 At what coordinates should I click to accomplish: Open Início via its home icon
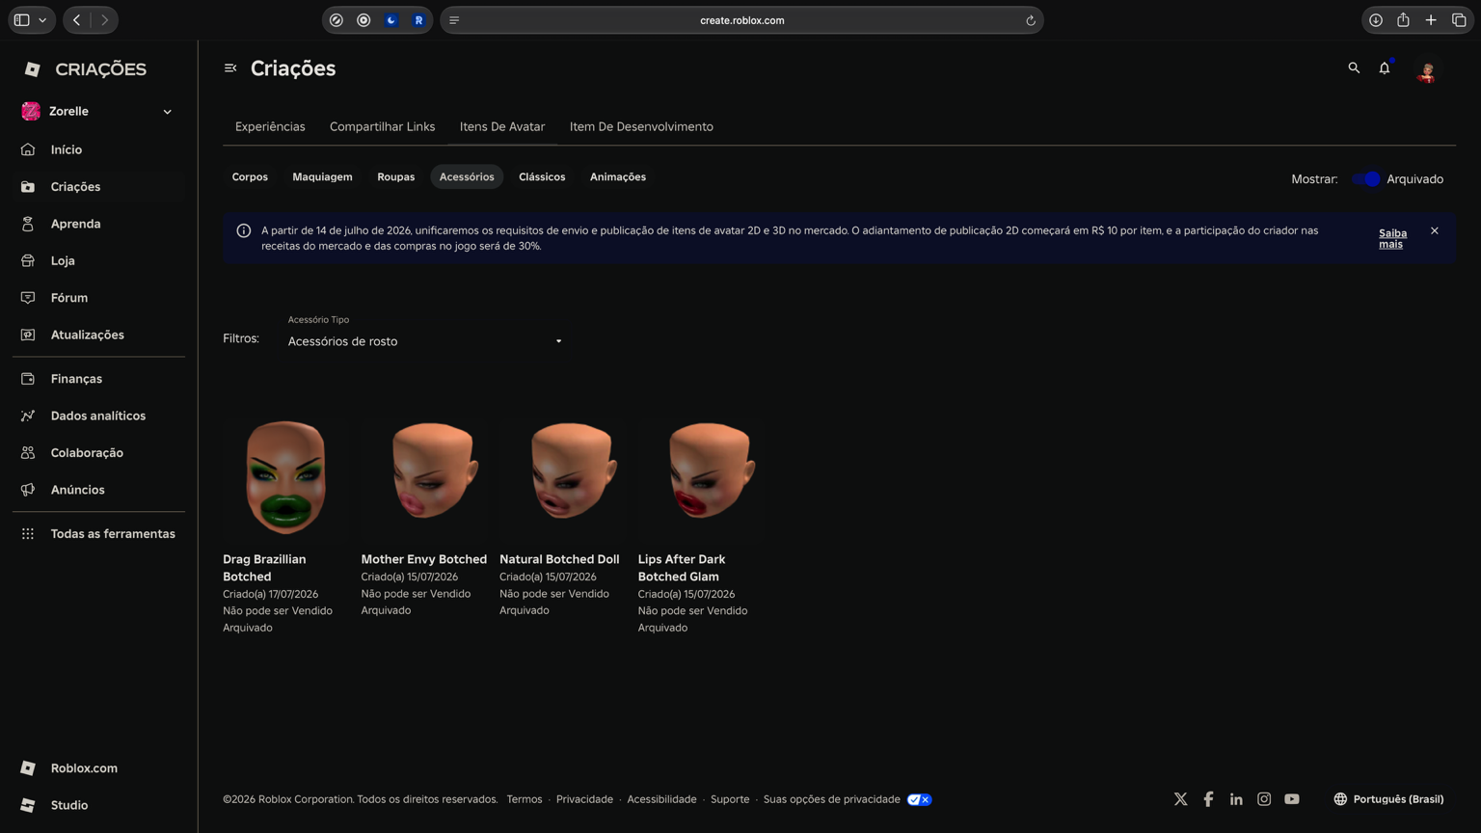[28, 149]
